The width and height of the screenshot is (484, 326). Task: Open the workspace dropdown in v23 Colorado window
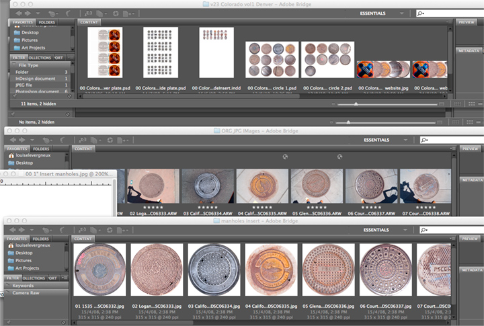click(x=401, y=13)
